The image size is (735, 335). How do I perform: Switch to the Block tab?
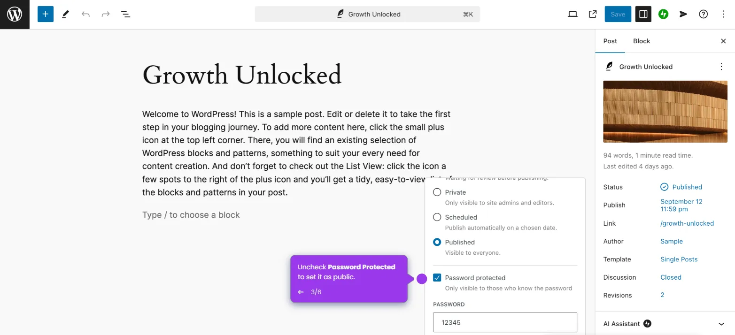coord(642,41)
